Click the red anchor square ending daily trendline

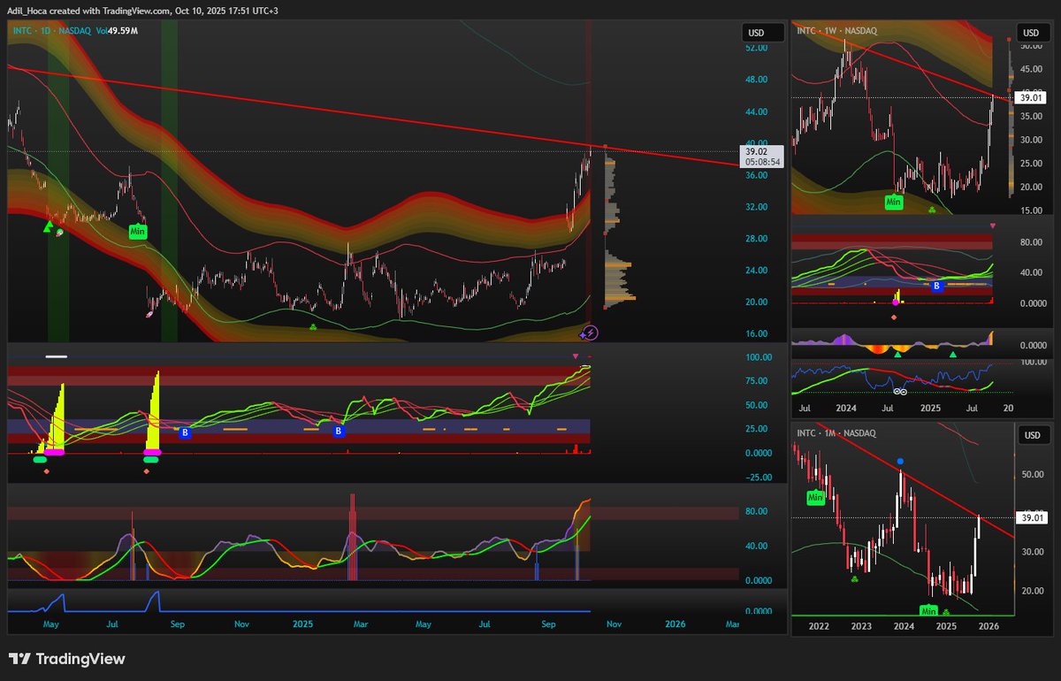(605, 147)
